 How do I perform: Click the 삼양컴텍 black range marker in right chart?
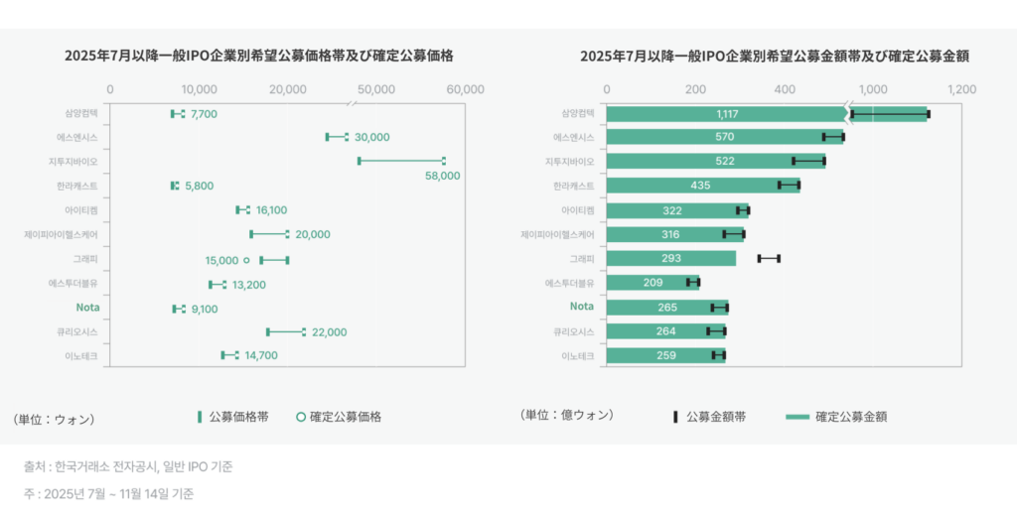[889, 114]
